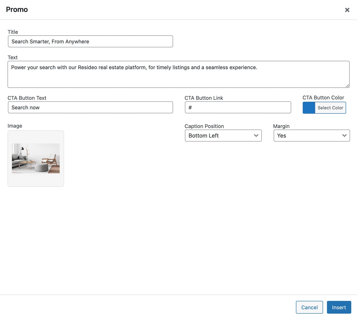Select the living room image thumbnail
The image size is (357, 318).
tap(36, 158)
